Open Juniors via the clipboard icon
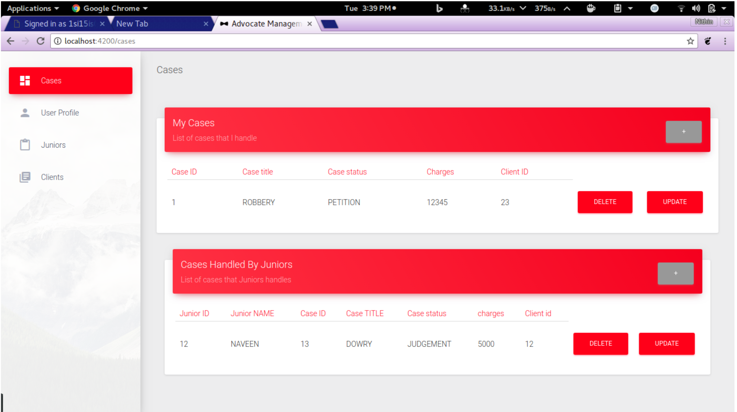The width and height of the screenshot is (737, 412). [x=25, y=144]
